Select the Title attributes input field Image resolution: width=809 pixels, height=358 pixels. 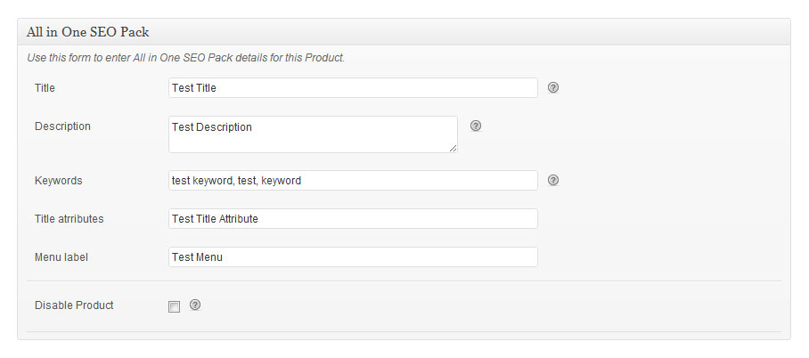353,219
